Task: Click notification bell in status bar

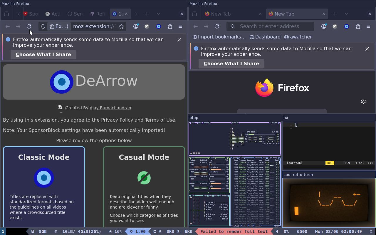Action: point(371,231)
